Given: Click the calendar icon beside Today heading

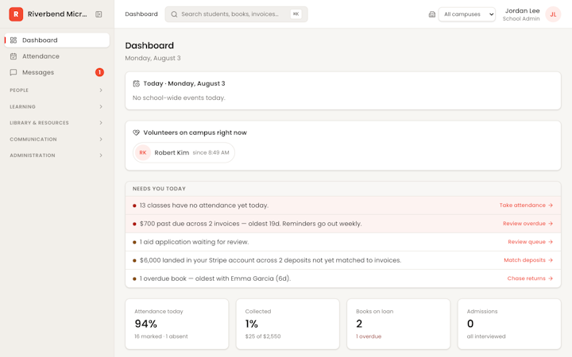Looking at the screenshot, I should pos(136,83).
